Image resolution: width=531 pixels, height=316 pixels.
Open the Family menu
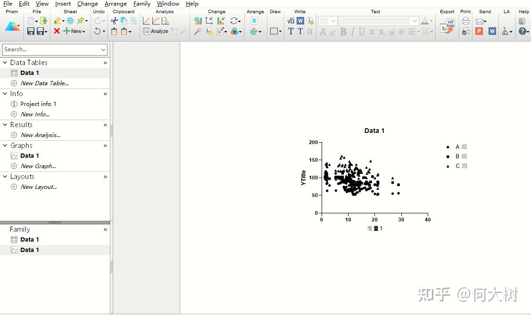[142, 4]
